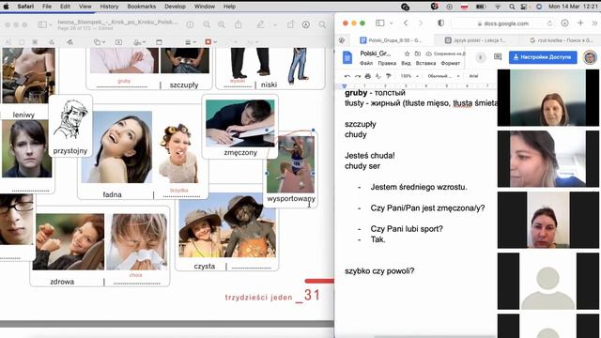Click the date and time in menu bar
601x338 pixels.
(x=574, y=7)
